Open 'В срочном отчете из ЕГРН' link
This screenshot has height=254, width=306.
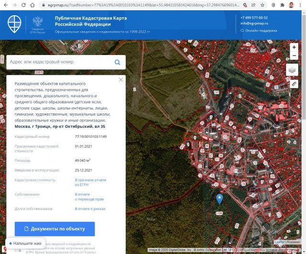[90, 182]
